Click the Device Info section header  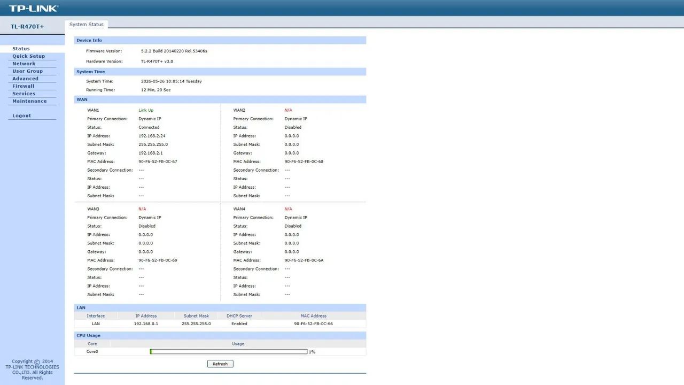[x=220, y=40]
